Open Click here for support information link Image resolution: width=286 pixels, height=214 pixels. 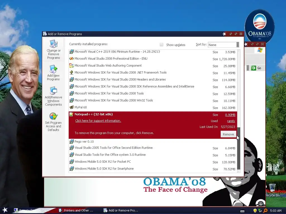tap(98, 121)
